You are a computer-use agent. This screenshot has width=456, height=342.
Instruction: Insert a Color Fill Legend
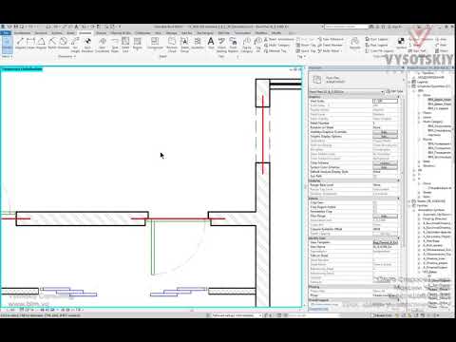click(x=379, y=50)
